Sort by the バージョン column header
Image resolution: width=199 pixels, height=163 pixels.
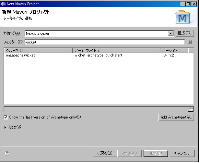click(174, 51)
